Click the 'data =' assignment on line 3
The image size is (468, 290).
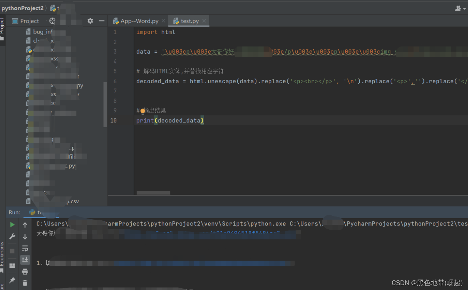click(148, 52)
